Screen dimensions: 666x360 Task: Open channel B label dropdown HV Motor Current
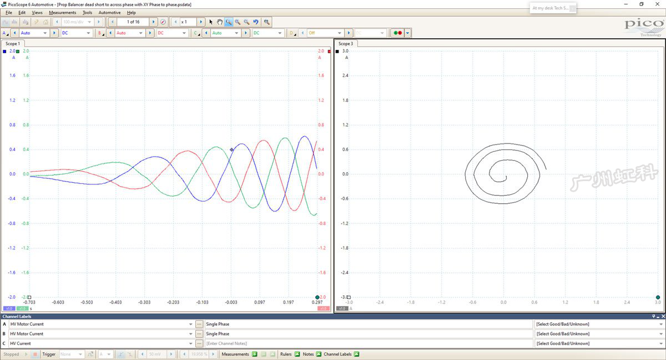pyautogui.click(x=101, y=334)
